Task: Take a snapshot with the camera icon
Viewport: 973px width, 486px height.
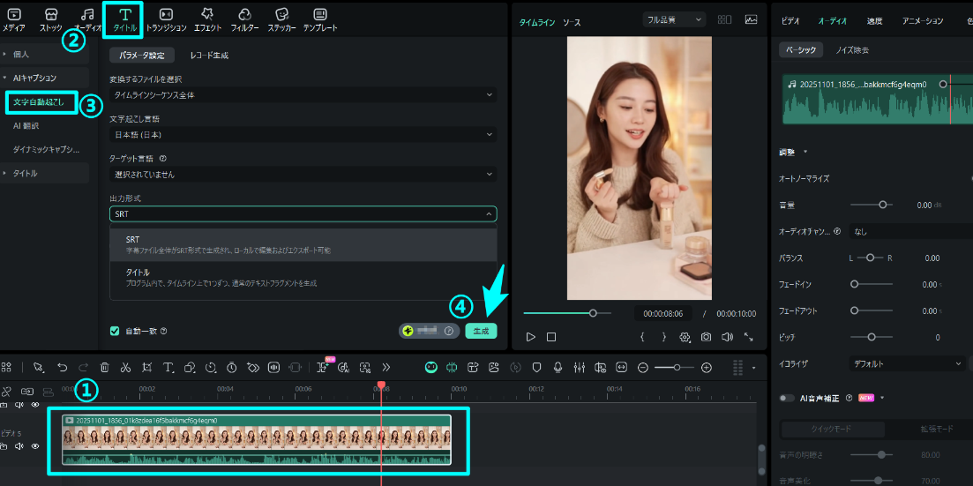Action: tap(706, 337)
